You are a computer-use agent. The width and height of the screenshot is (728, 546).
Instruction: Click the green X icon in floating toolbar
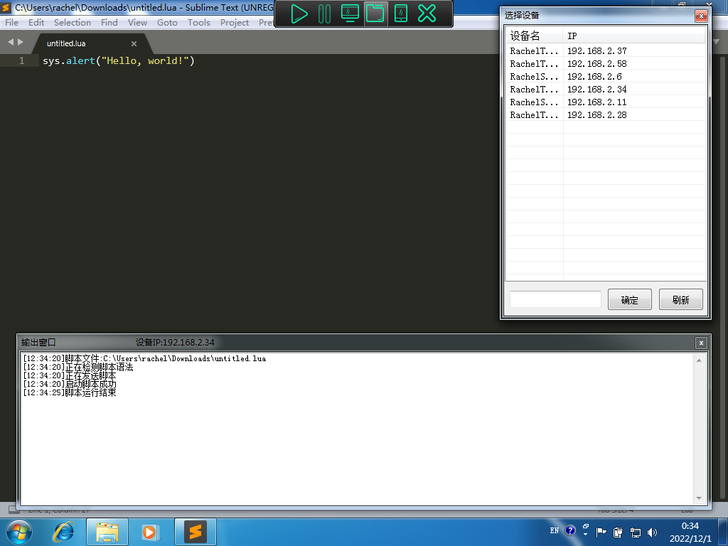coord(427,14)
